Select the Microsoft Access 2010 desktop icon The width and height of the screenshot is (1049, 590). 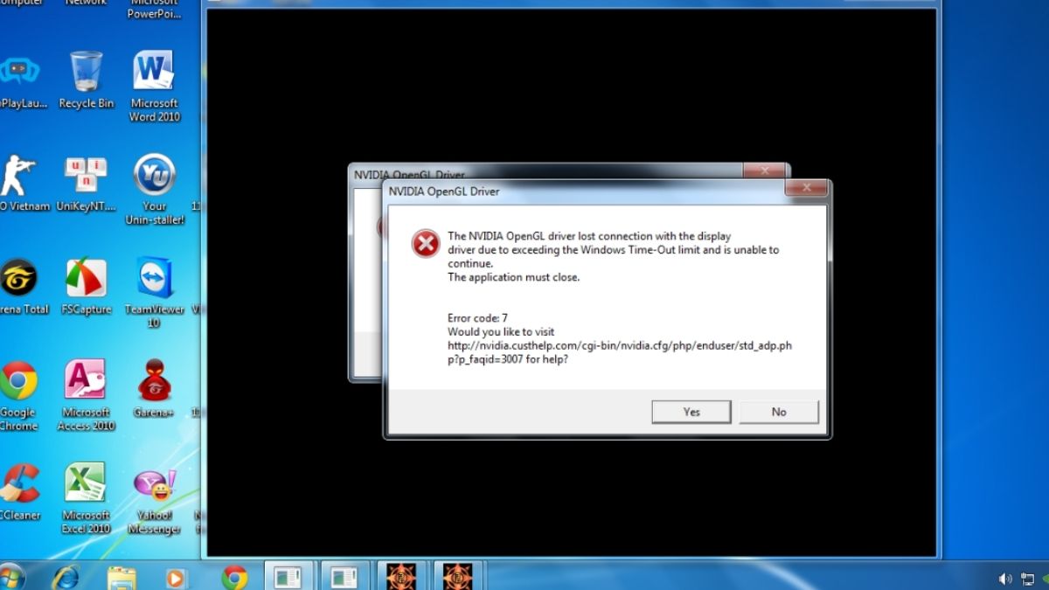(x=86, y=396)
